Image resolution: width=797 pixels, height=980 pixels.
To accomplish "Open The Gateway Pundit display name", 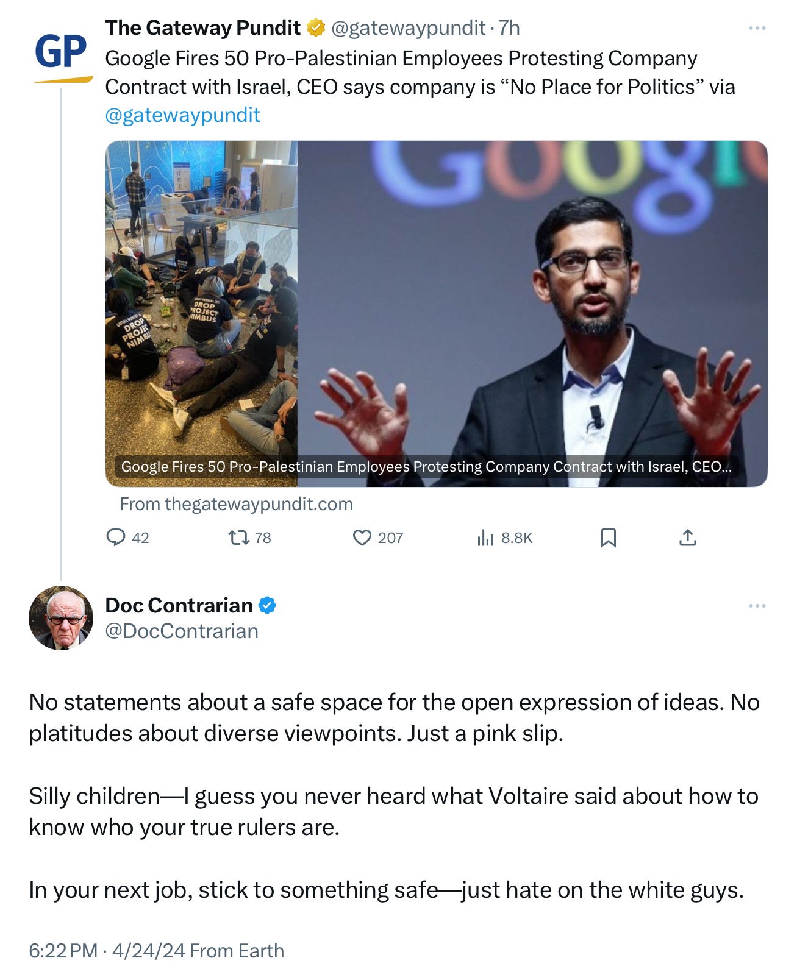I will pos(202,28).
